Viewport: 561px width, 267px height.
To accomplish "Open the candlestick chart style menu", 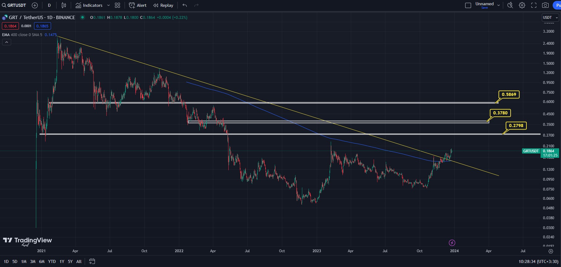I will click(x=64, y=5).
